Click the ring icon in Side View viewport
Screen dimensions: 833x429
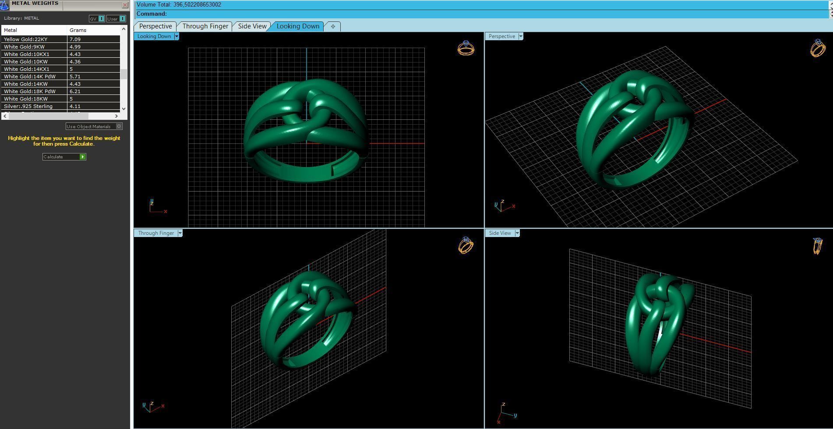tap(817, 246)
